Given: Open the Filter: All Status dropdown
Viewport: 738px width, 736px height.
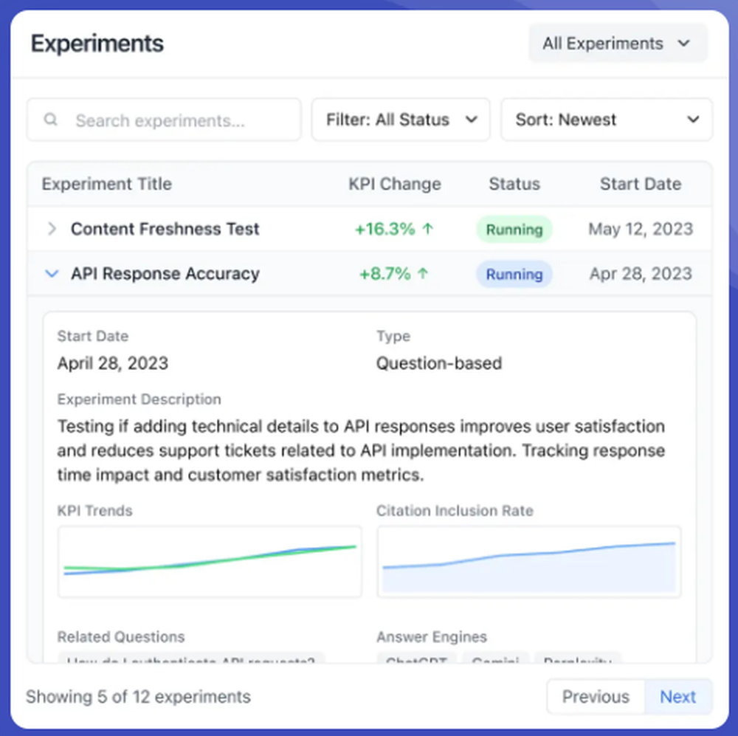Looking at the screenshot, I should [x=401, y=119].
